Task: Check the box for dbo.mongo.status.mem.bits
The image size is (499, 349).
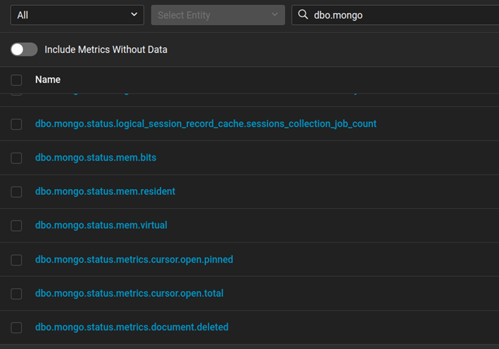Action: click(16, 158)
